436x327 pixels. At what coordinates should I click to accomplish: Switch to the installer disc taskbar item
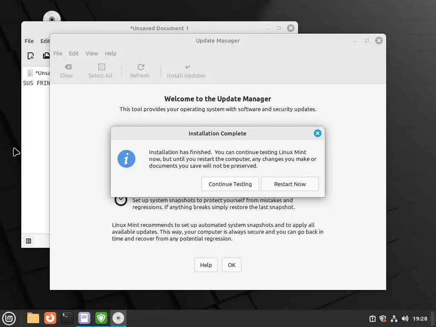point(118,318)
